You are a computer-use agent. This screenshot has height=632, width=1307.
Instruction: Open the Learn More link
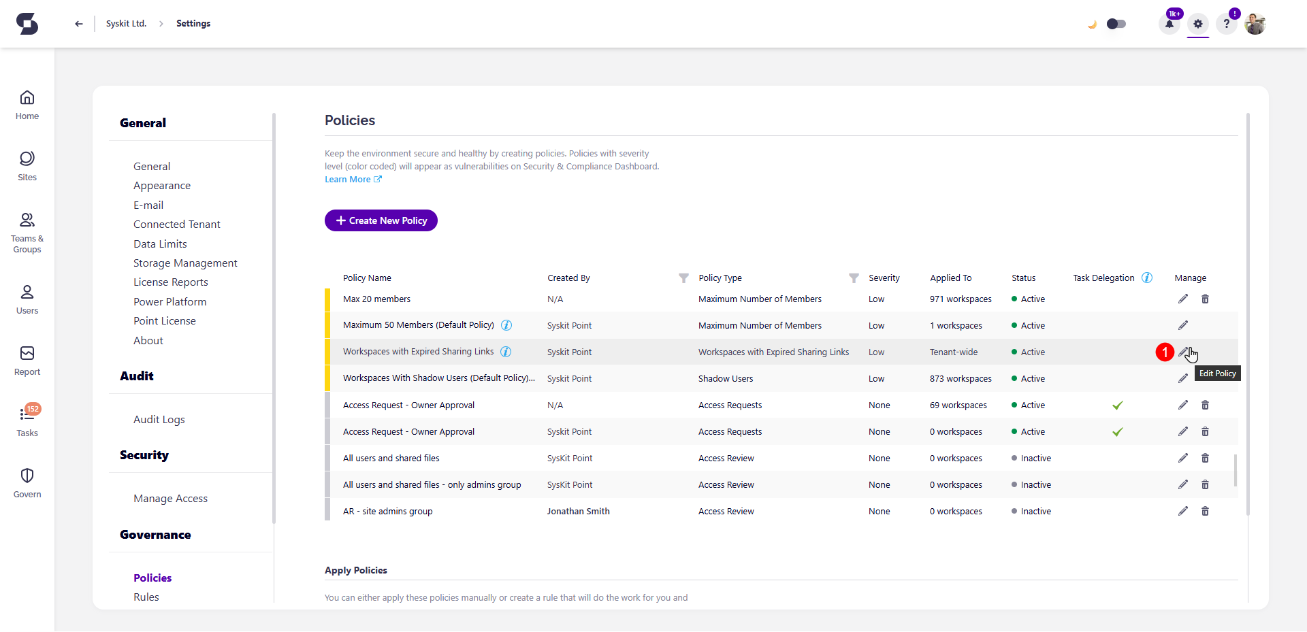click(x=348, y=179)
